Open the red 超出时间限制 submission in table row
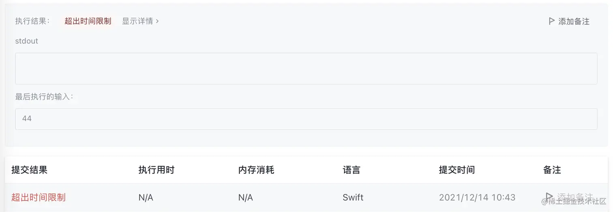The image size is (613, 212). pyautogui.click(x=39, y=197)
